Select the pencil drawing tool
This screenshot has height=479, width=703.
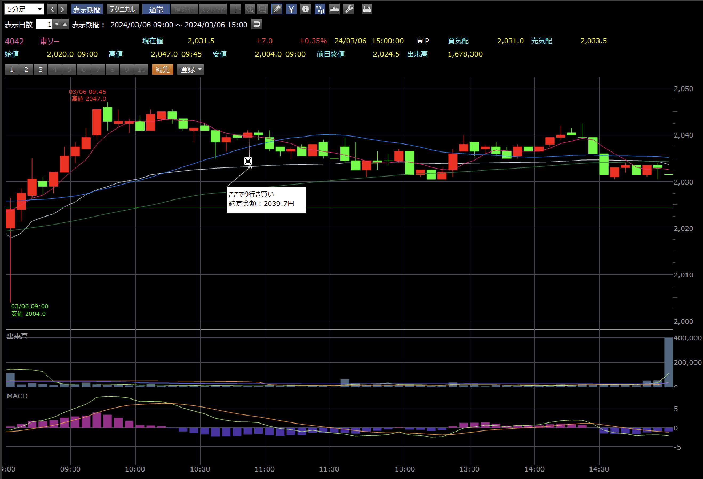click(x=277, y=9)
